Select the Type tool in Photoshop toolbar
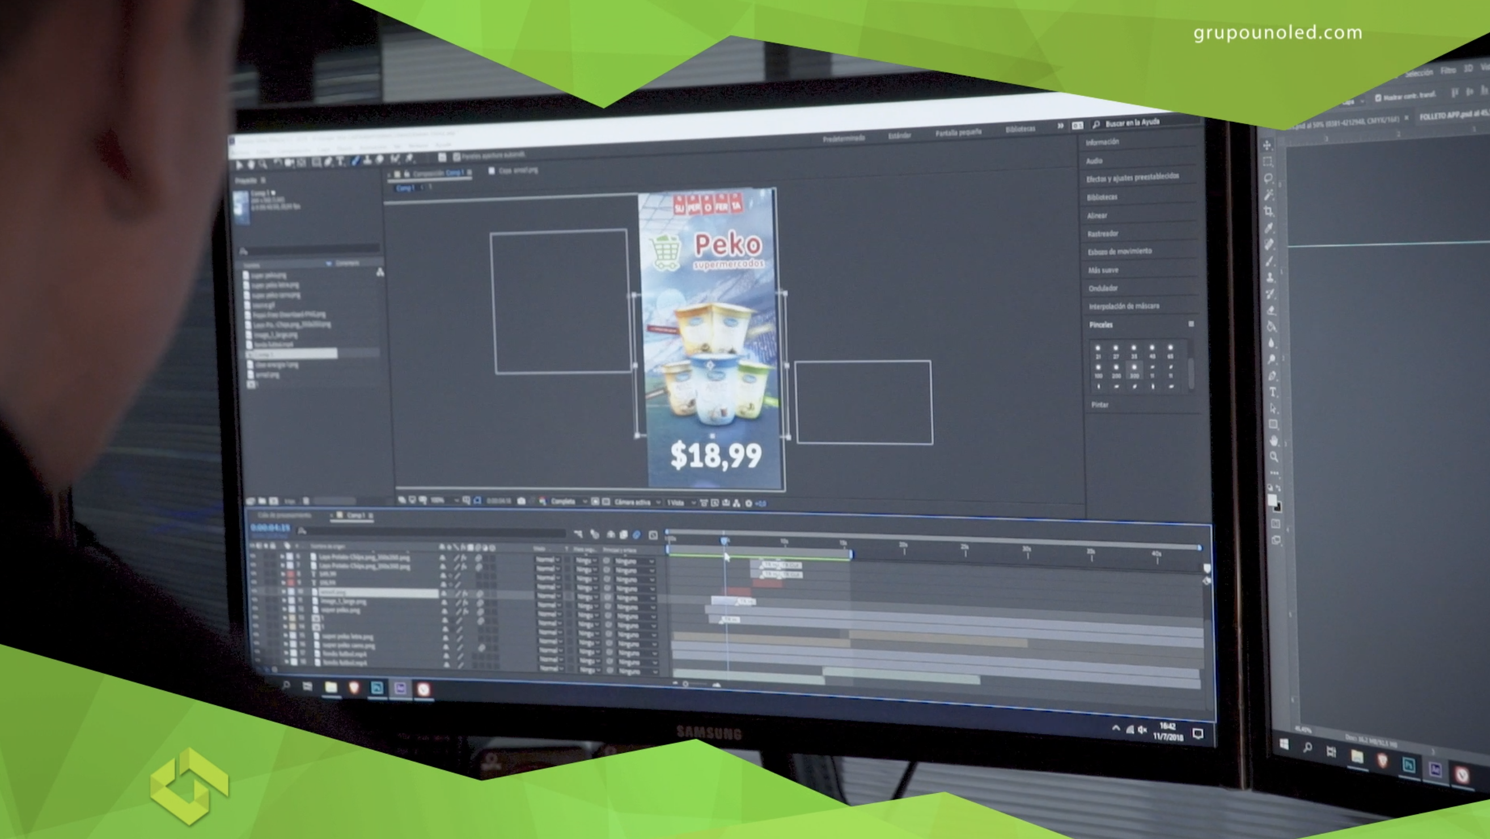The image size is (1490, 839). pos(1272,393)
